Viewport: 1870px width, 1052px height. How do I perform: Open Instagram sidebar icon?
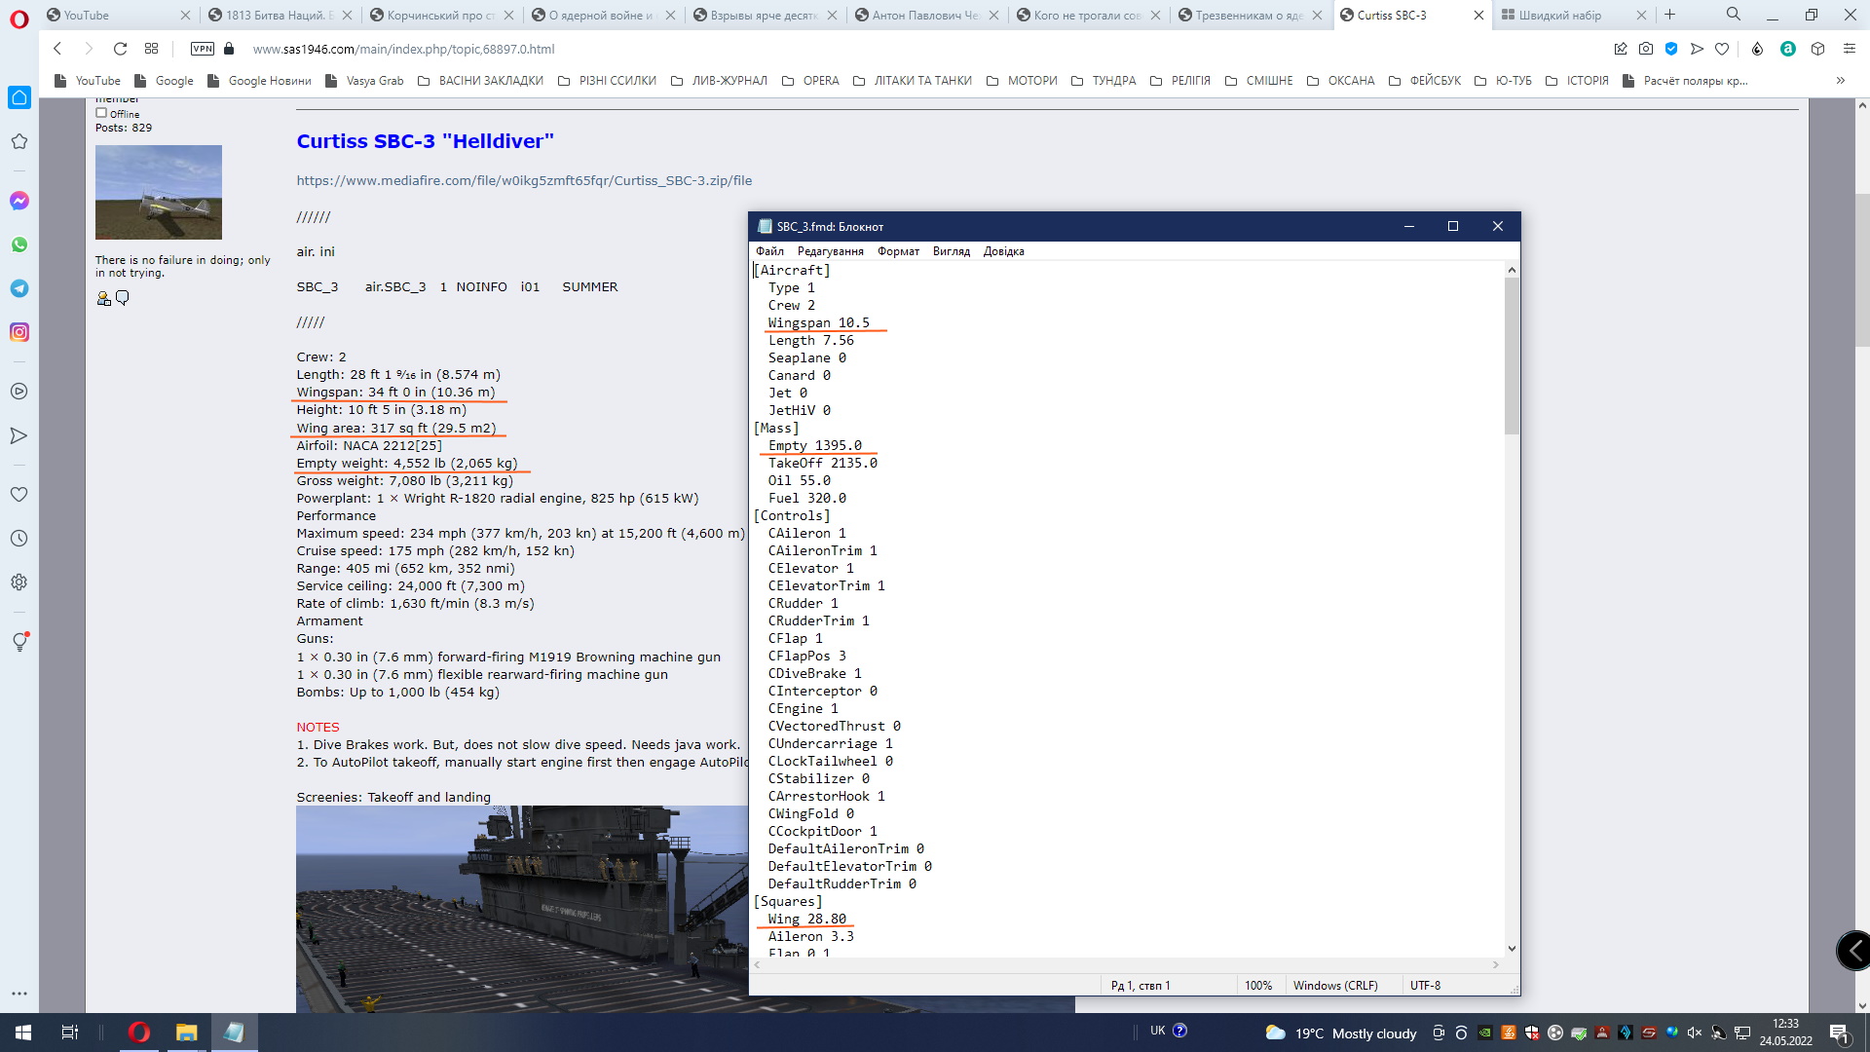19,332
